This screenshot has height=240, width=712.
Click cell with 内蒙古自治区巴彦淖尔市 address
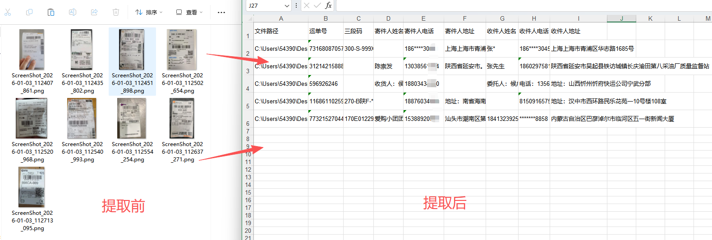579,119
